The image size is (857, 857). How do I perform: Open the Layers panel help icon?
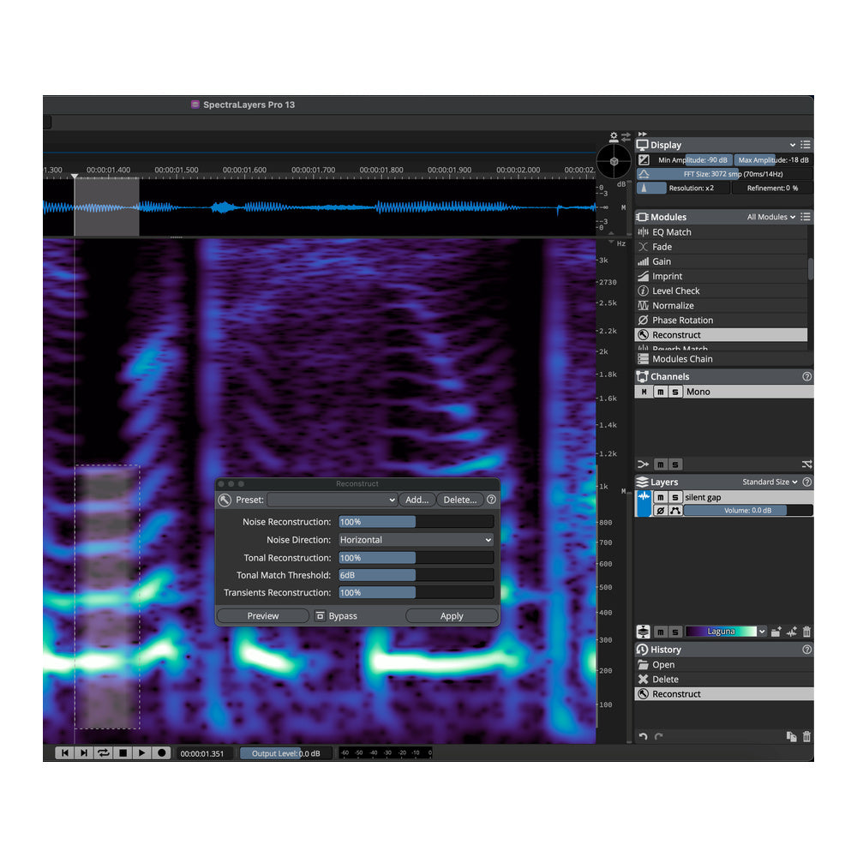pos(806,482)
